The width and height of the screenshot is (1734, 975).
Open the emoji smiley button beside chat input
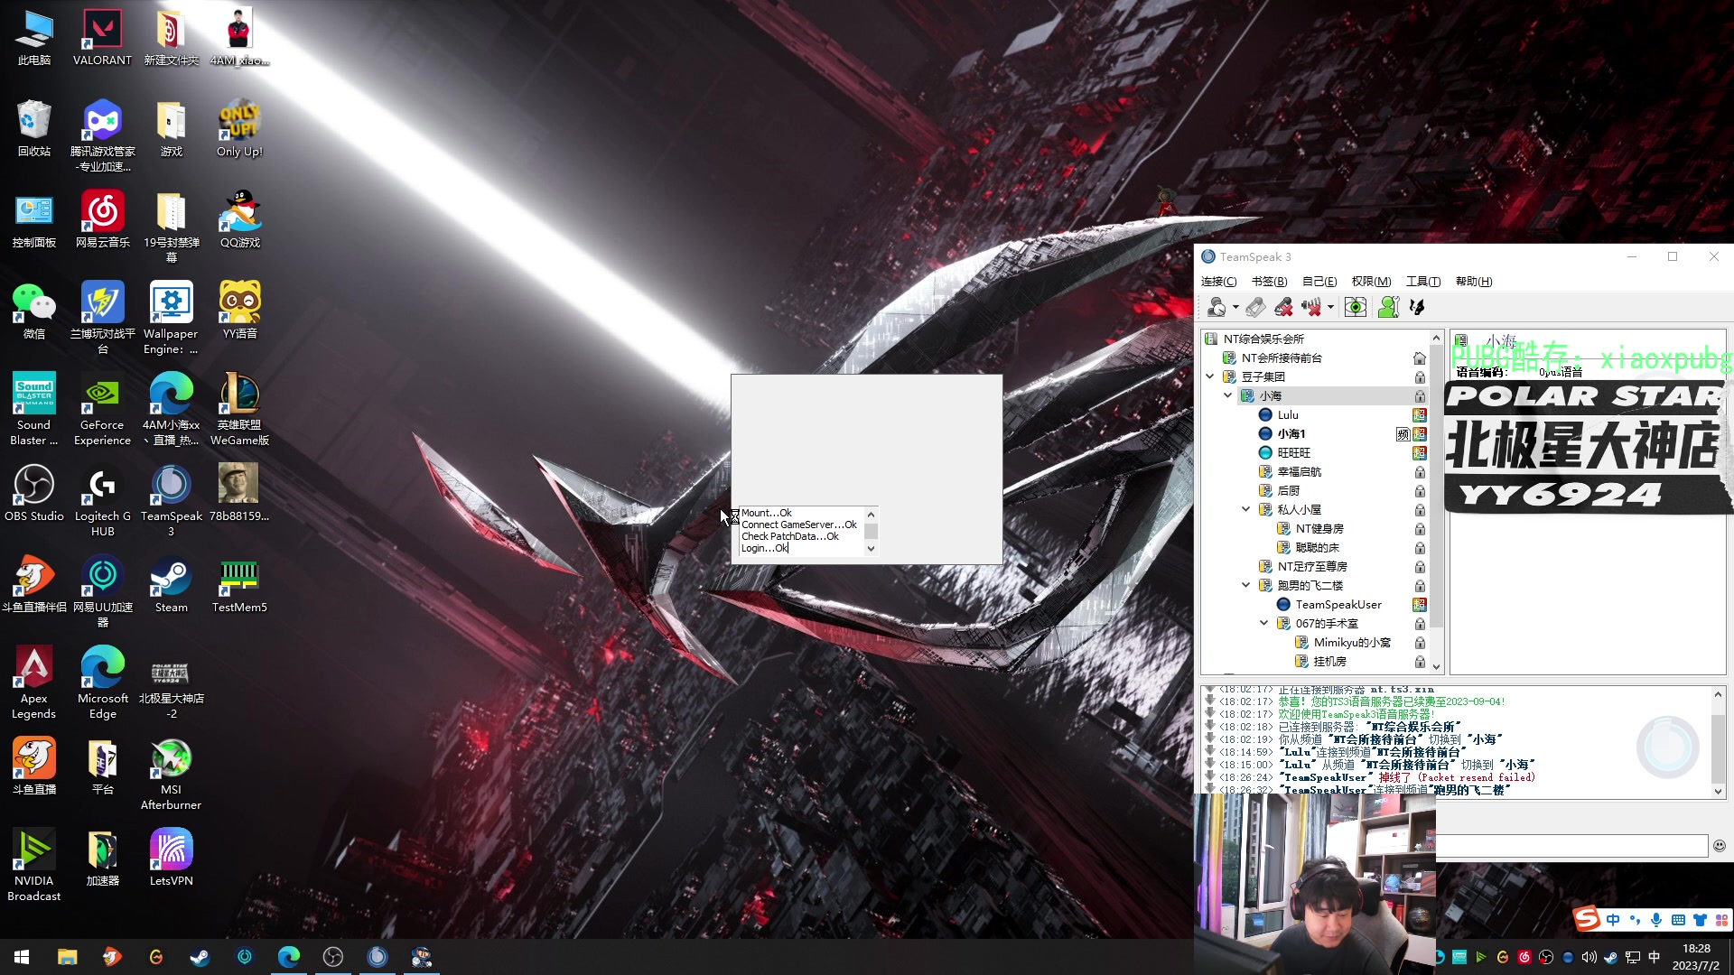point(1720,846)
